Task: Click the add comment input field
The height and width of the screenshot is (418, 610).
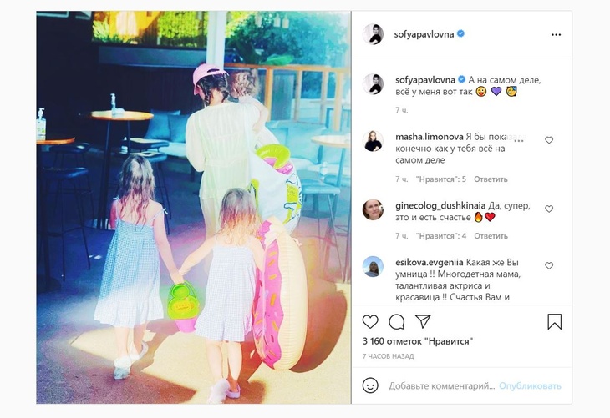Action: click(441, 386)
